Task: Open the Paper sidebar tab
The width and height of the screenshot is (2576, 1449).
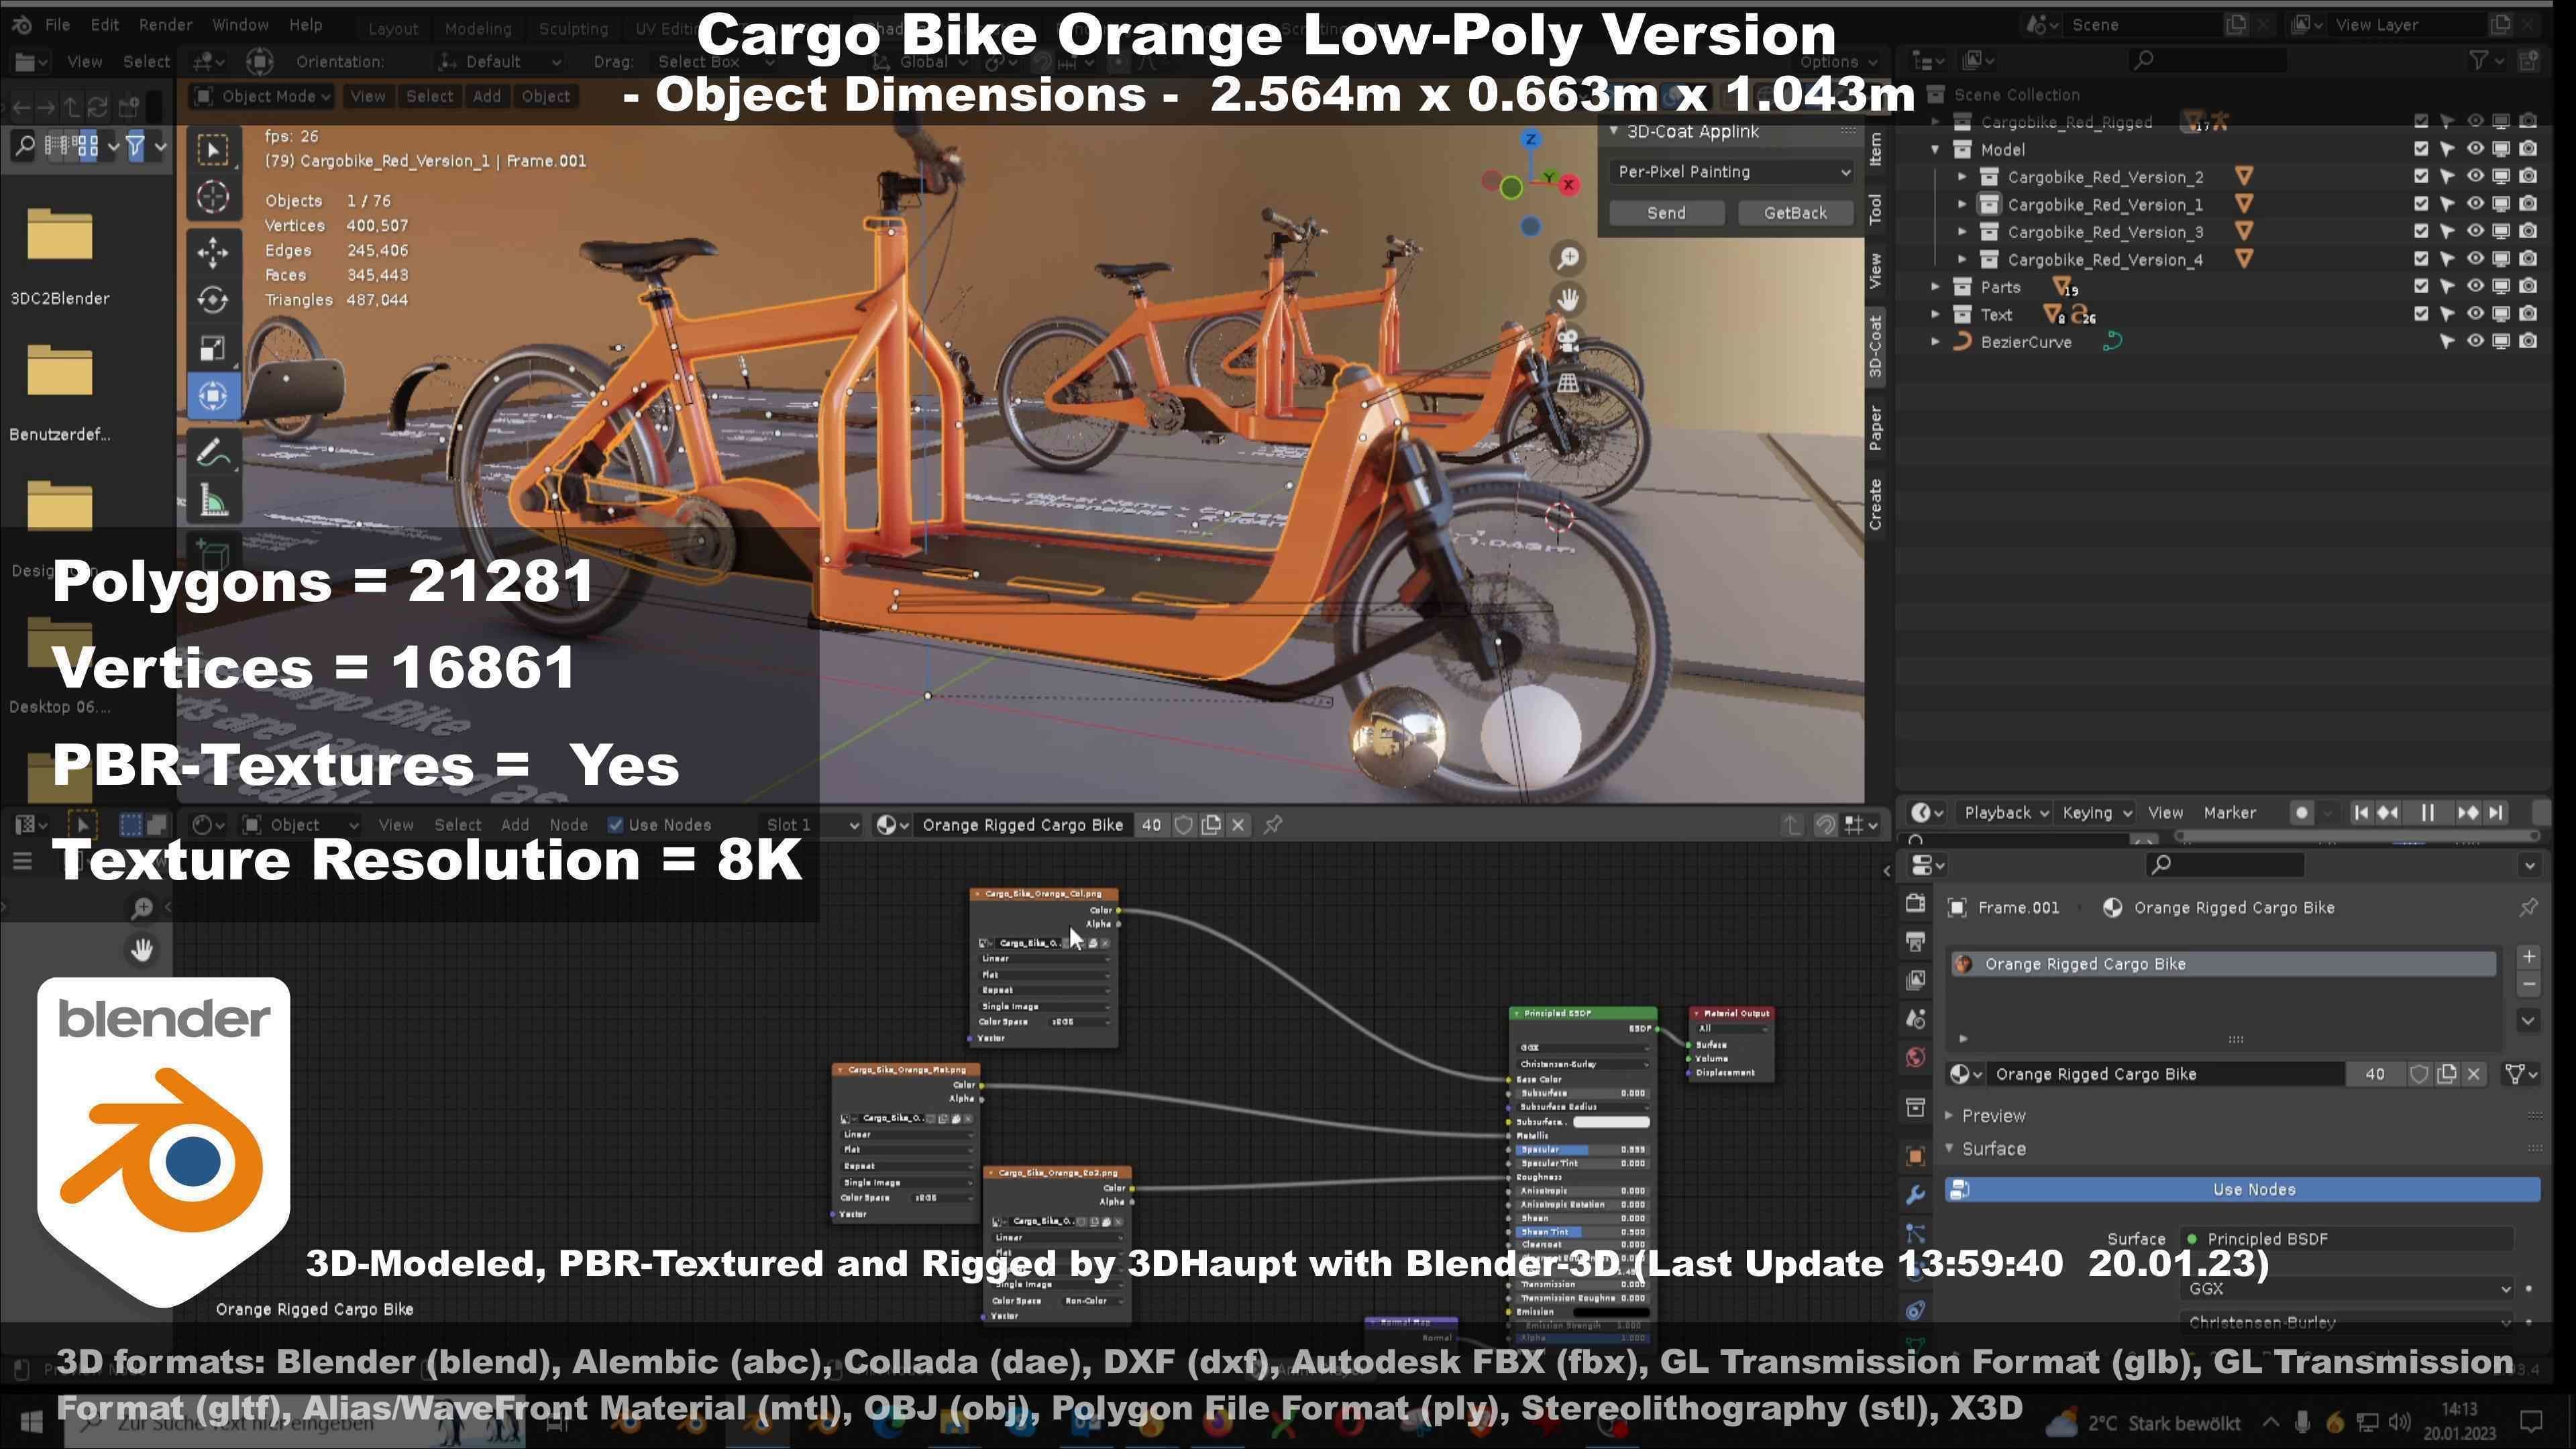Action: 1875,428
